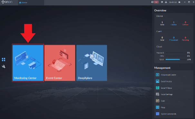The width and height of the screenshot is (195, 119).
Task: Click the Total event count
Action: [162, 39]
